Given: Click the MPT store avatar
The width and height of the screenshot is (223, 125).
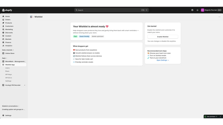Looking at the screenshot, I should 203,10.
